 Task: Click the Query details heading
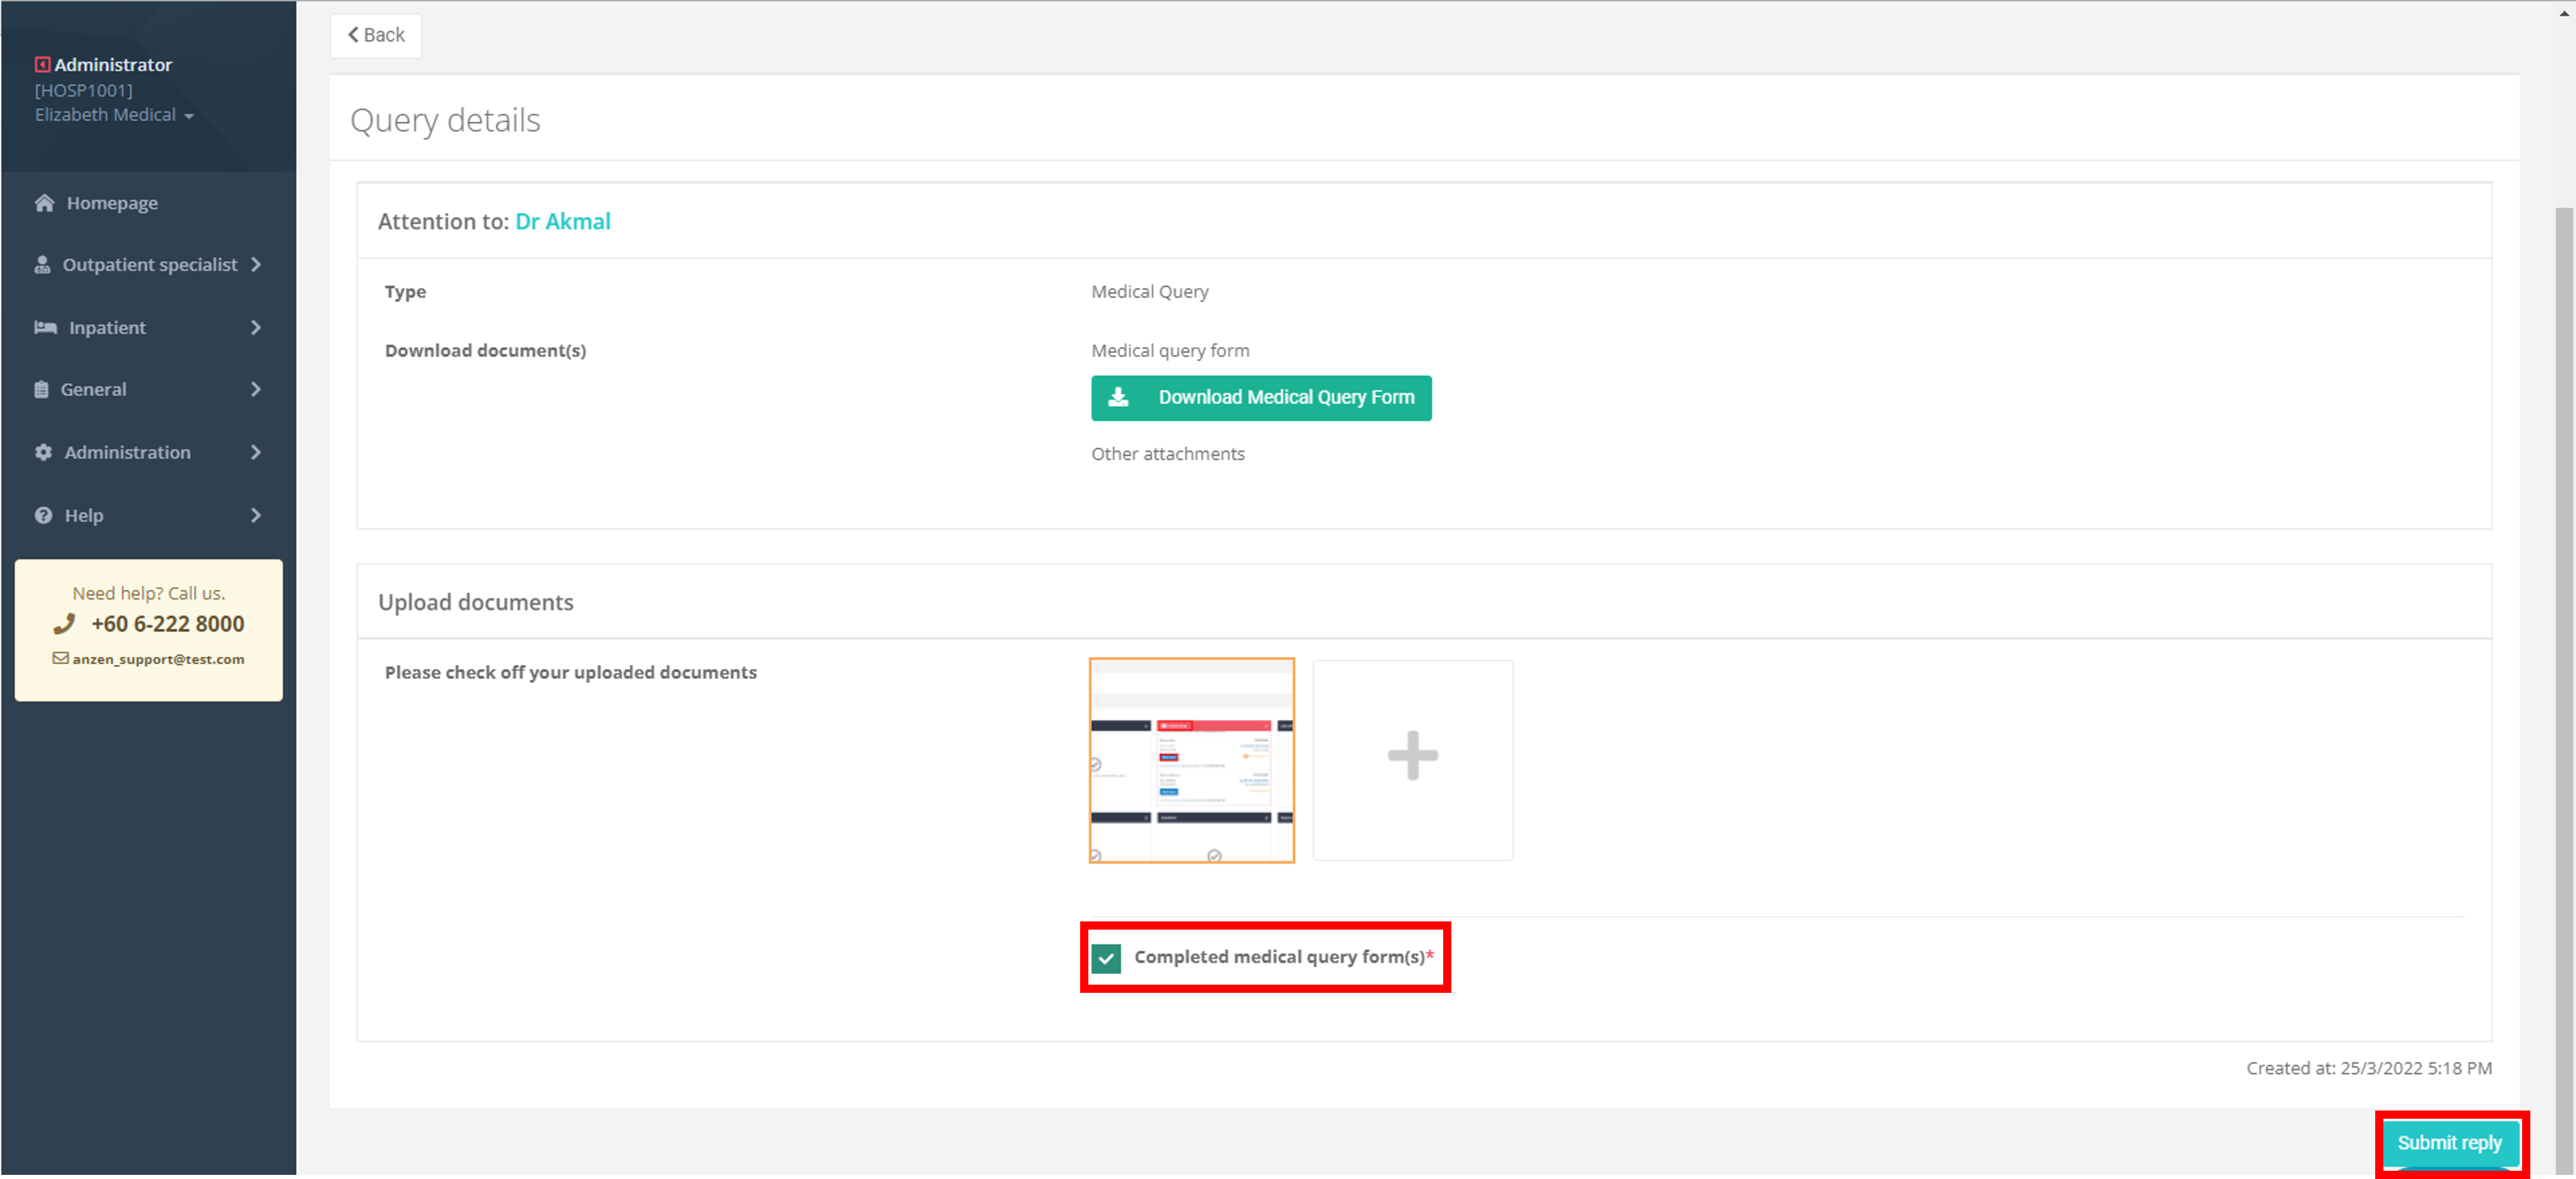tap(445, 121)
